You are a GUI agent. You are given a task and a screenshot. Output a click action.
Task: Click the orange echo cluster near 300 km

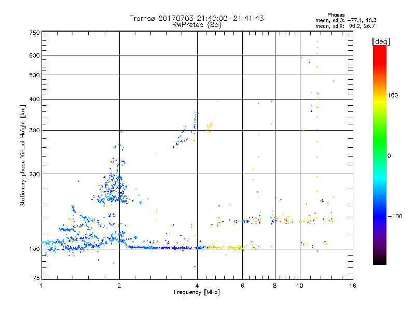pyautogui.click(x=210, y=128)
